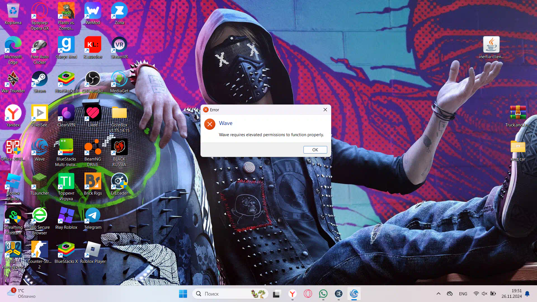This screenshot has height=302, width=537.
Task: Open the Recycle Bin (Корзина) icon
Action: 13,14
